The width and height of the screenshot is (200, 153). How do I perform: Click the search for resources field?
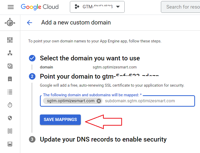coord(183,7)
